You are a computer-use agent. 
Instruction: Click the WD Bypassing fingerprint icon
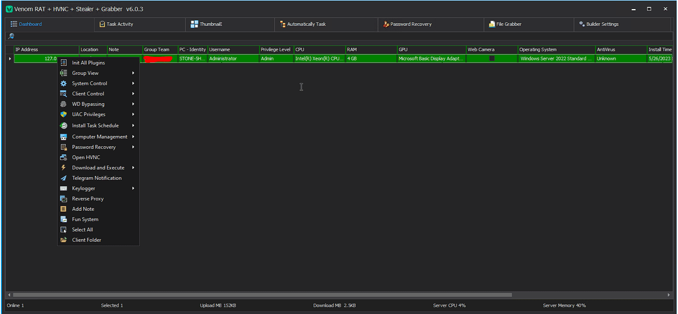point(63,104)
